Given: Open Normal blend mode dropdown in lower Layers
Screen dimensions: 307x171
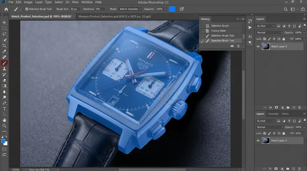Looking at the screenshot, I should [x=270, y=127].
